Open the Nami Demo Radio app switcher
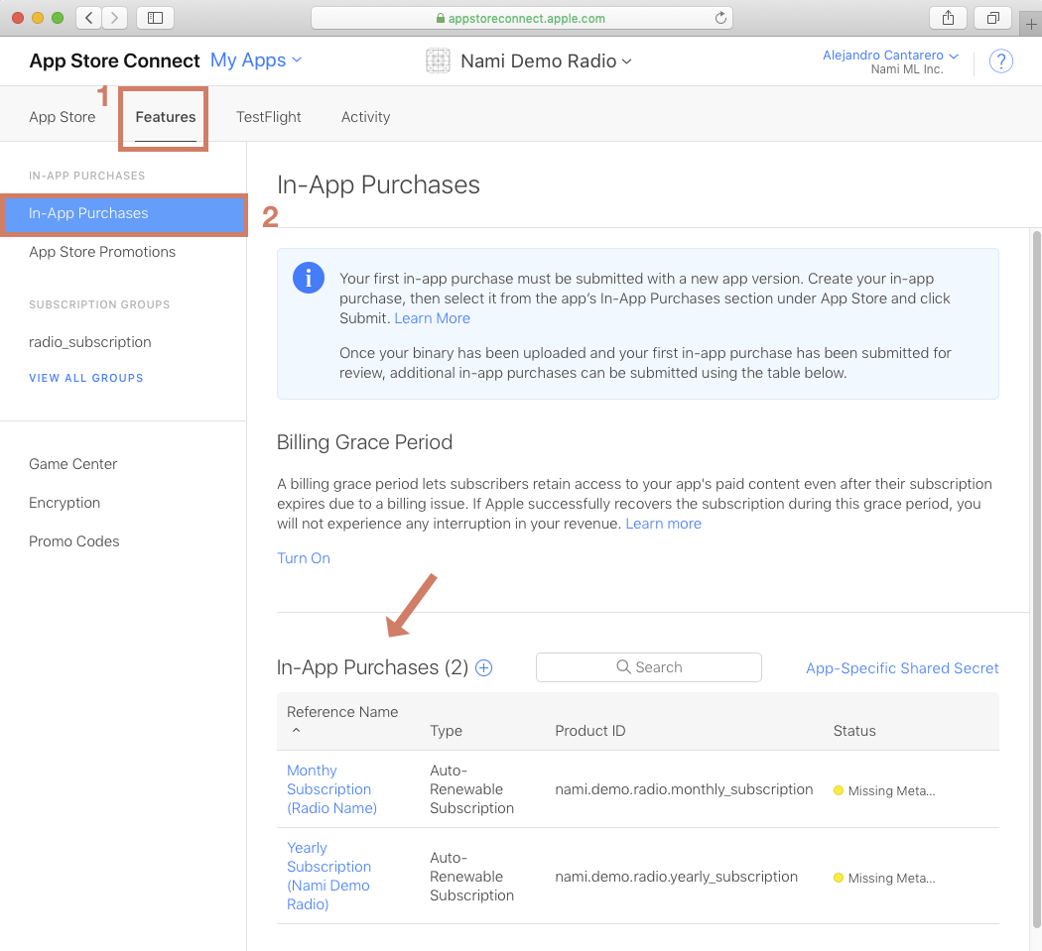Viewport: 1042px width, 951px height. point(546,61)
